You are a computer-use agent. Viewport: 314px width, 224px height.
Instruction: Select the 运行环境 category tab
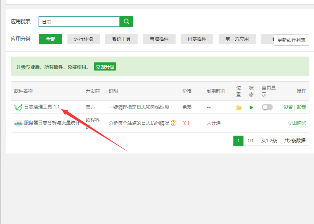[x=83, y=39]
